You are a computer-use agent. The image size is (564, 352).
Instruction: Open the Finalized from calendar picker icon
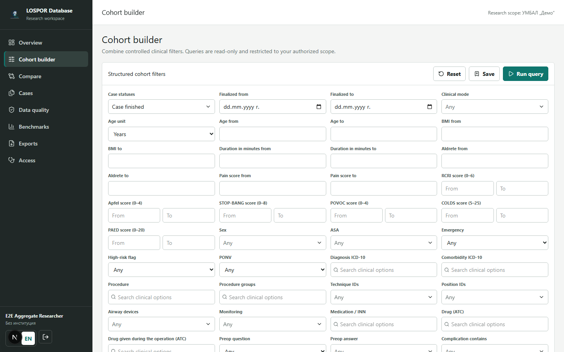(x=319, y=107)
